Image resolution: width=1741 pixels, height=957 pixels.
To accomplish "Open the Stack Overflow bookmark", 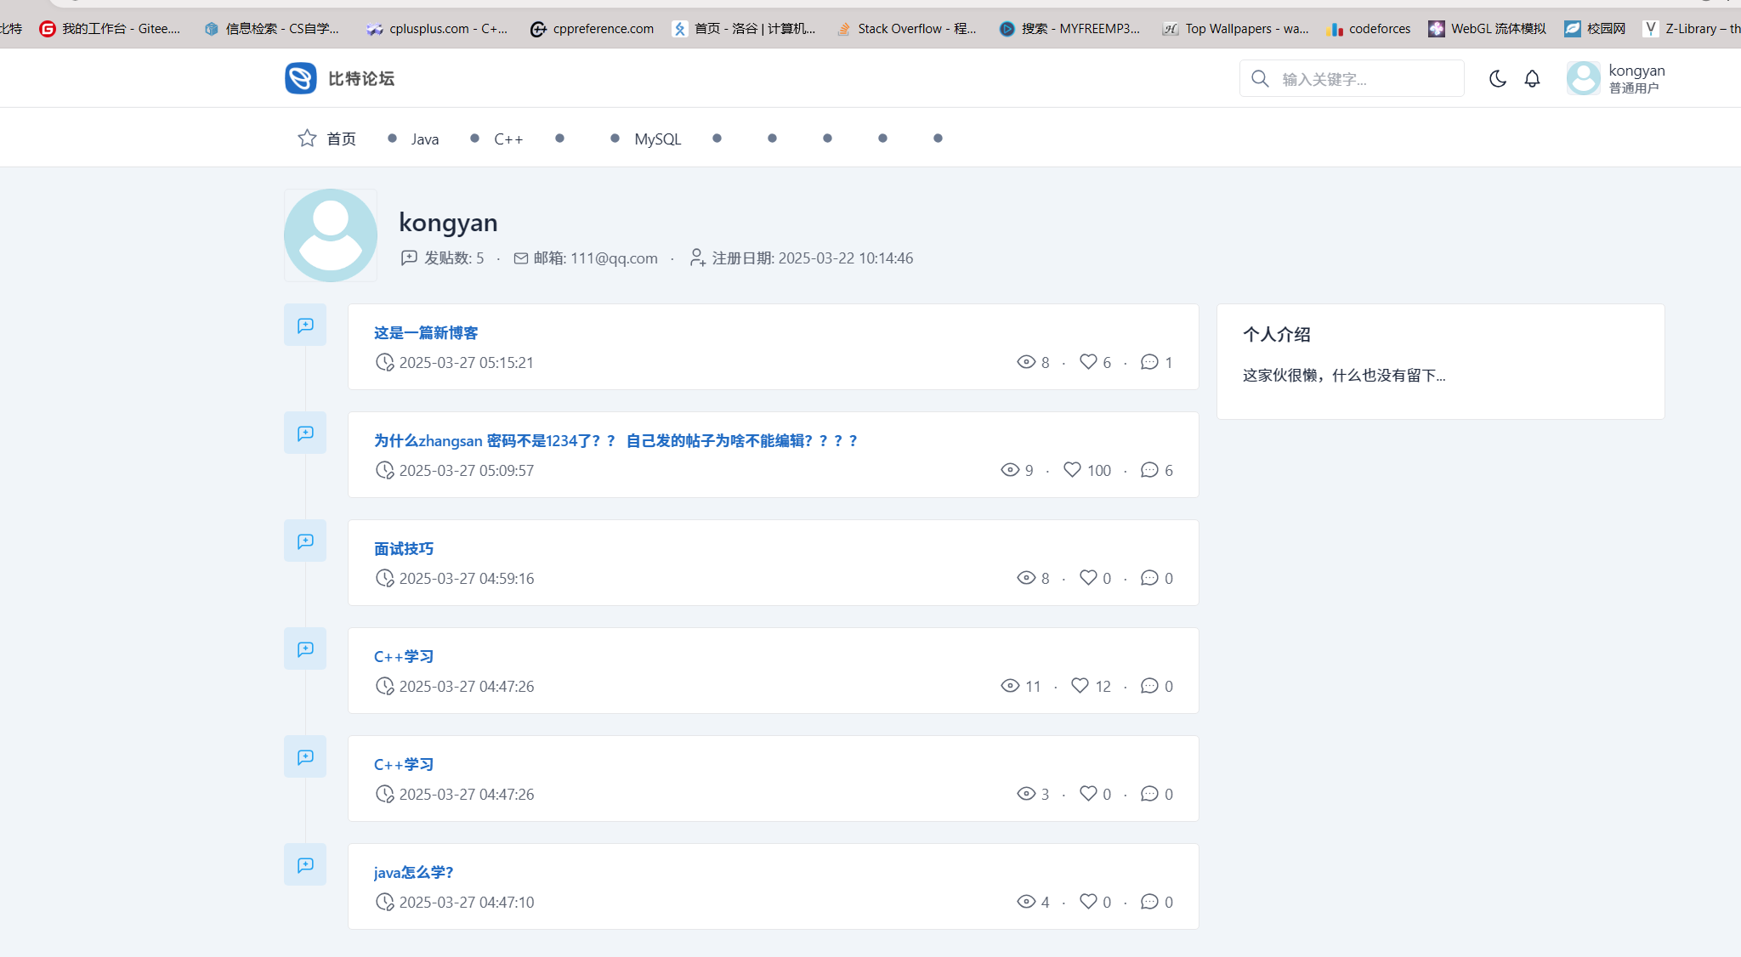I will click(x=906, y=28).
